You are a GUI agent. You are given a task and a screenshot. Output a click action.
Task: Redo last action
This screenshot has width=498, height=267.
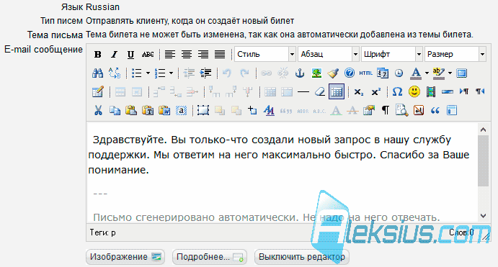click(x=244, y=73)
